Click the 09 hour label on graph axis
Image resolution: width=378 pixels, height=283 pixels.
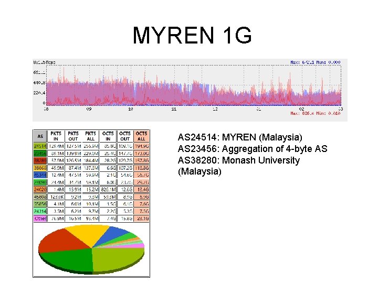tap(89, 109)
